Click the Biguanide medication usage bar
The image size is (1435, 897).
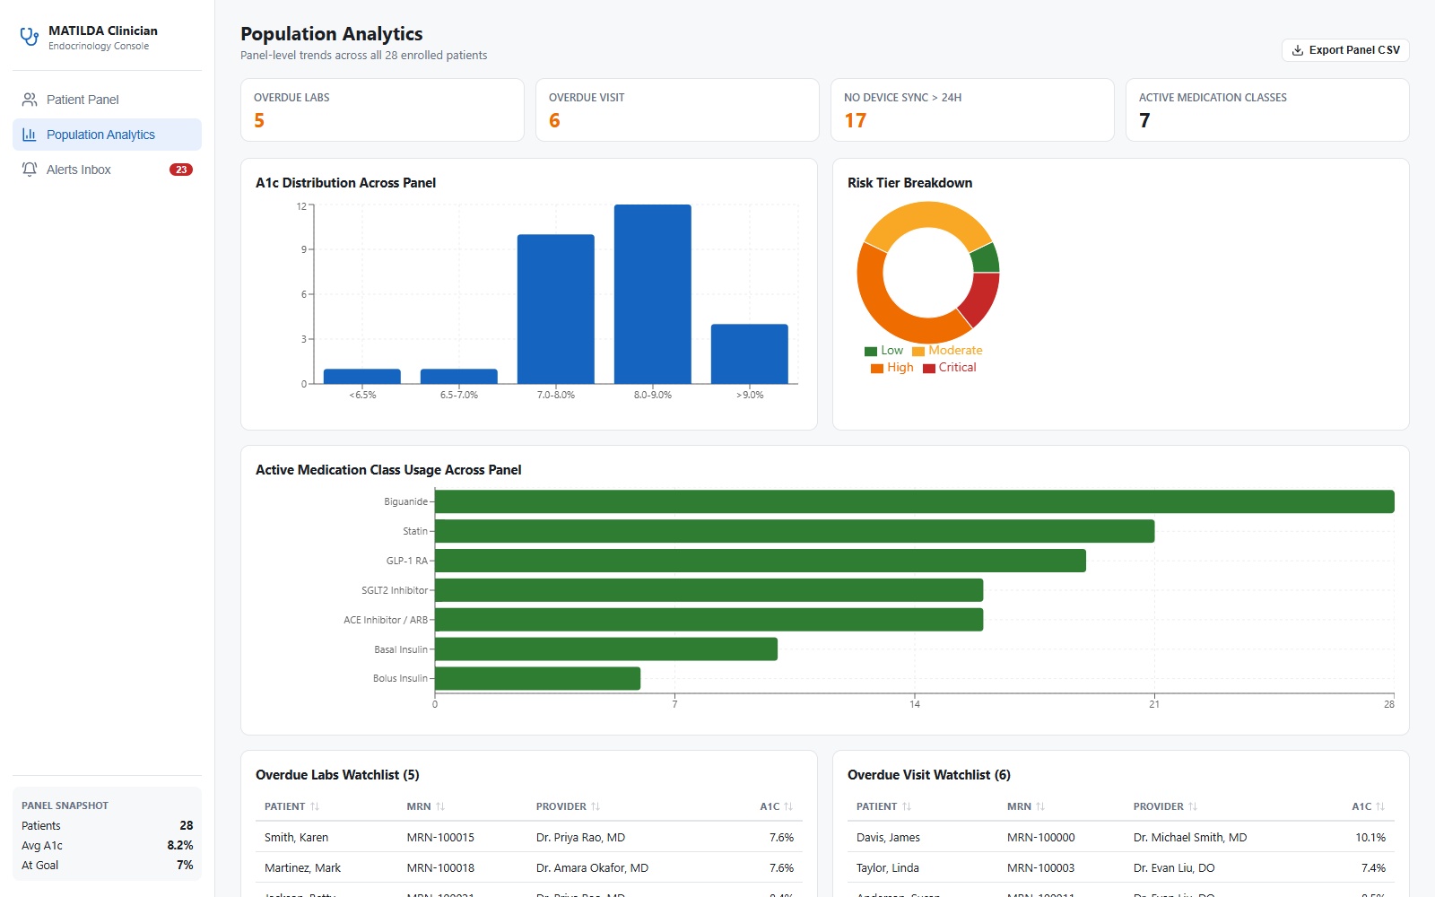(x=915, y=501)
